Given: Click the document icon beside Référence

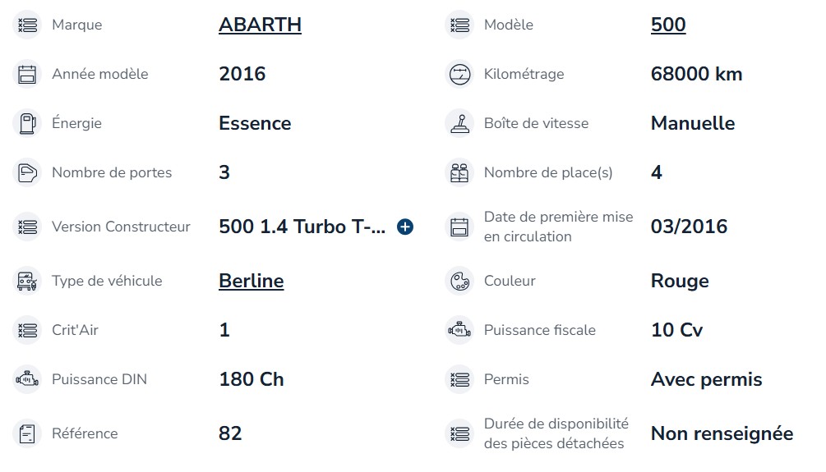Looking at the screenshot, I should point(28,433).
